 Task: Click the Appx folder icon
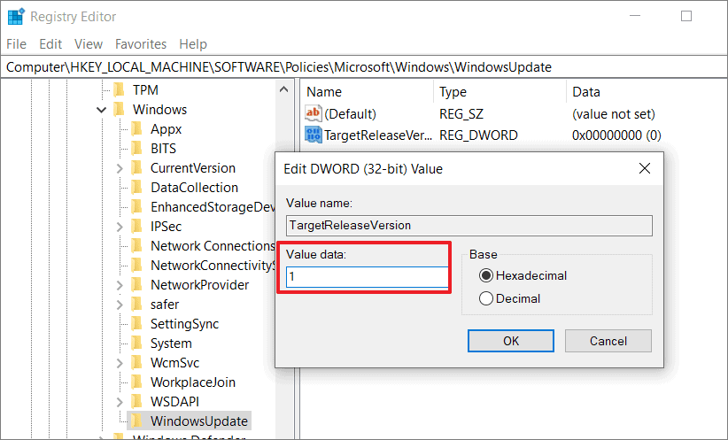(x=137, y=128)
